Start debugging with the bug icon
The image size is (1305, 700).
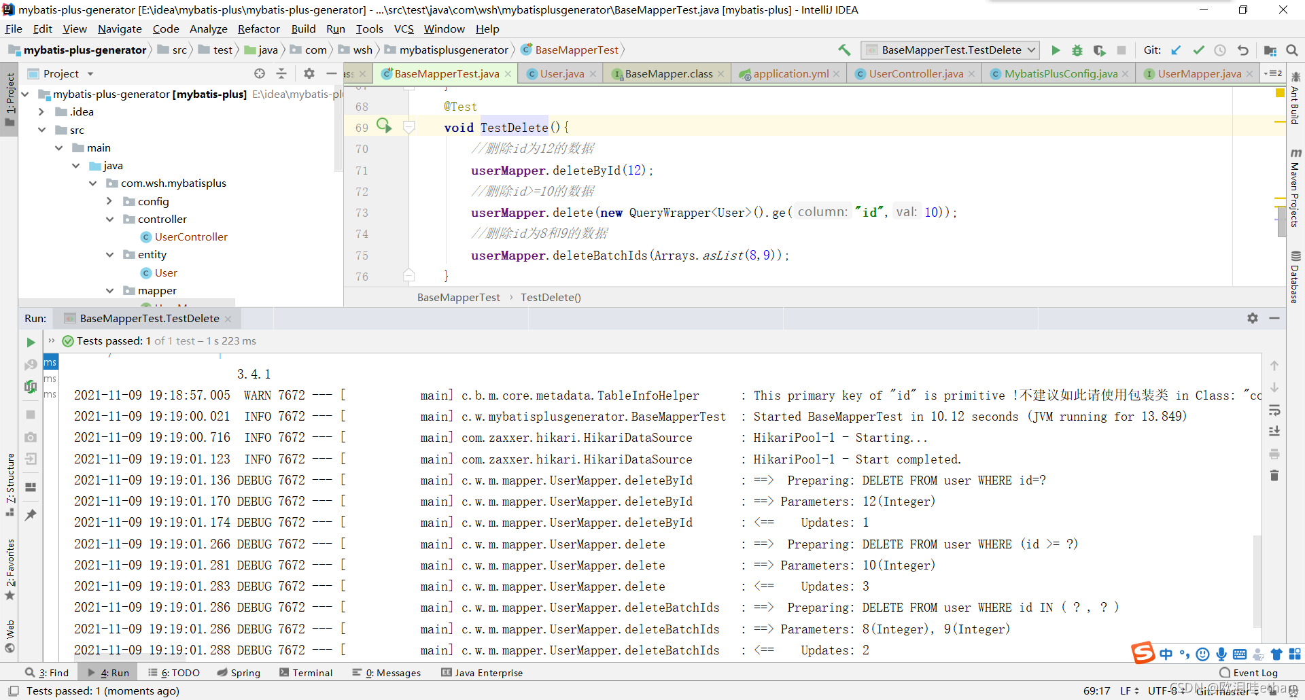click(1077, 50)
